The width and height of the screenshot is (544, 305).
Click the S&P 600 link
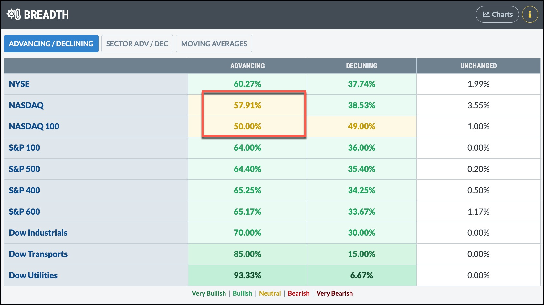pos(25,212)
